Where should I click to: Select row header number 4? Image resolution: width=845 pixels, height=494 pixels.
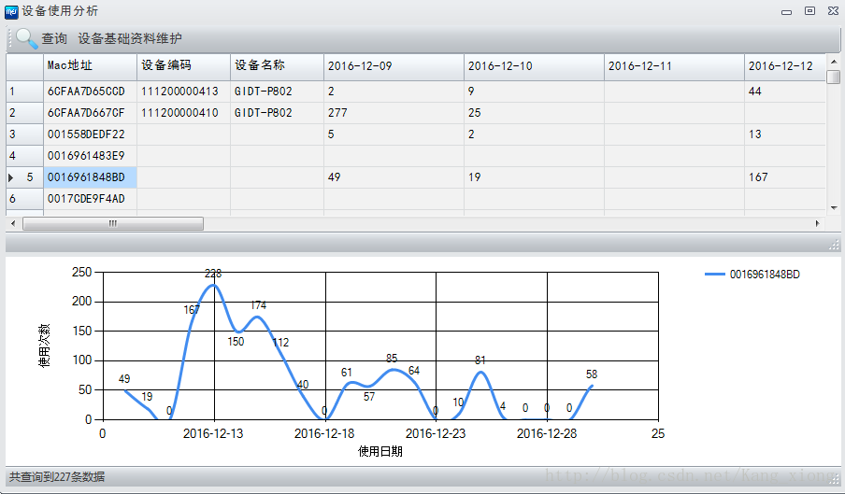coord(25,156)
